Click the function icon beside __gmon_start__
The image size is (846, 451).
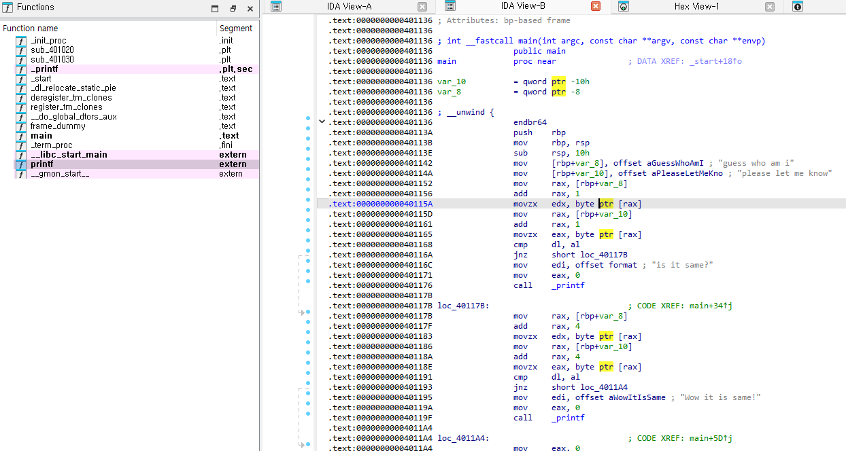[x=21, y=174]
